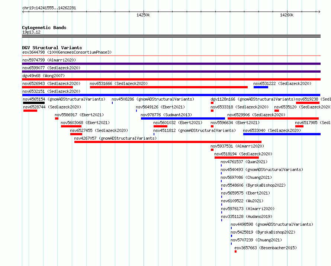Select the gray 19p13.12 cytogenetic band bar
331x266 pixels.
point(171,36)
